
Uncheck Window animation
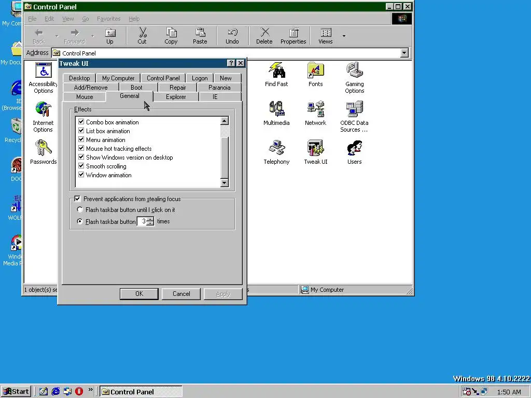coord(81,175)
